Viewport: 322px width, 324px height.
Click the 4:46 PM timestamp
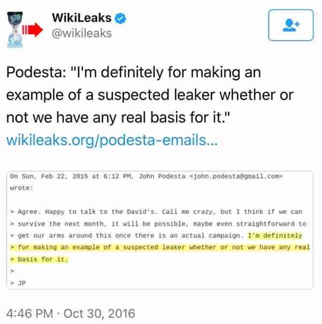click(x=30, y=313)
